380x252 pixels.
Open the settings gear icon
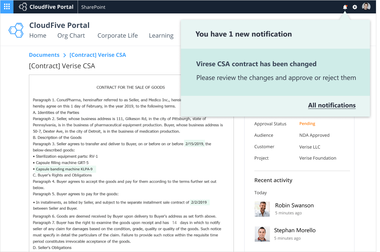pyautogui.click(x=355, y=7)
